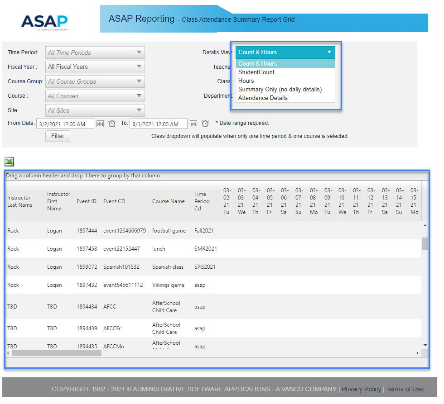This screenshot has height=404, width=444.
Task: Click the 'lunch' course name cell
Action: coord(159,249)
